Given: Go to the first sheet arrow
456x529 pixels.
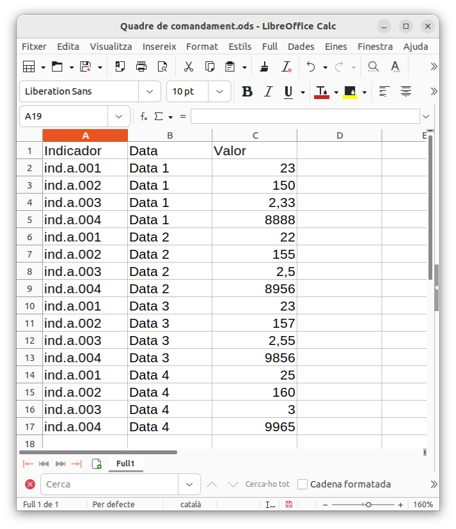Looking at the screenshot, I should point(28,464).
